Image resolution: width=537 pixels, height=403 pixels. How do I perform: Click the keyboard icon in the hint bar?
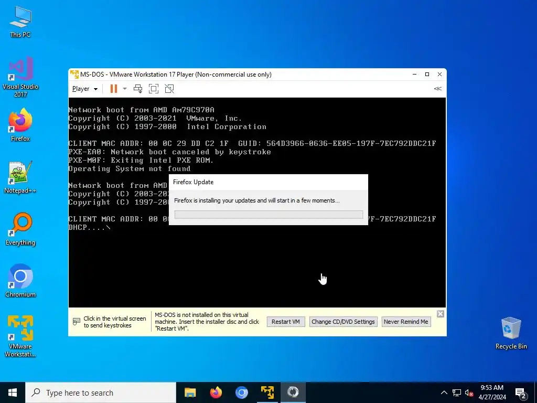pos(77,322)
